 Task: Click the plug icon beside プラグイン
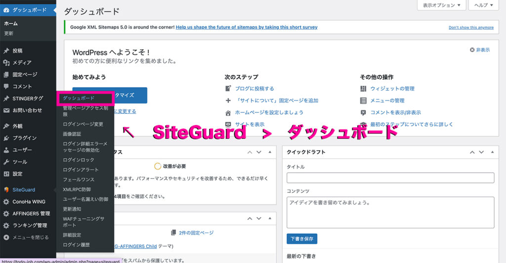(6, 138)
